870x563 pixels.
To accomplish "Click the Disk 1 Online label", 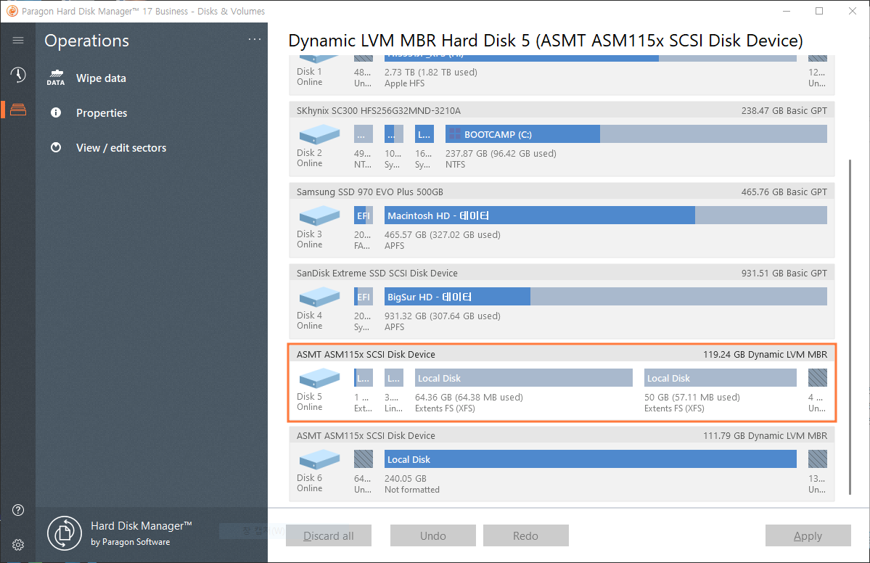I will [x=309, y=77].
